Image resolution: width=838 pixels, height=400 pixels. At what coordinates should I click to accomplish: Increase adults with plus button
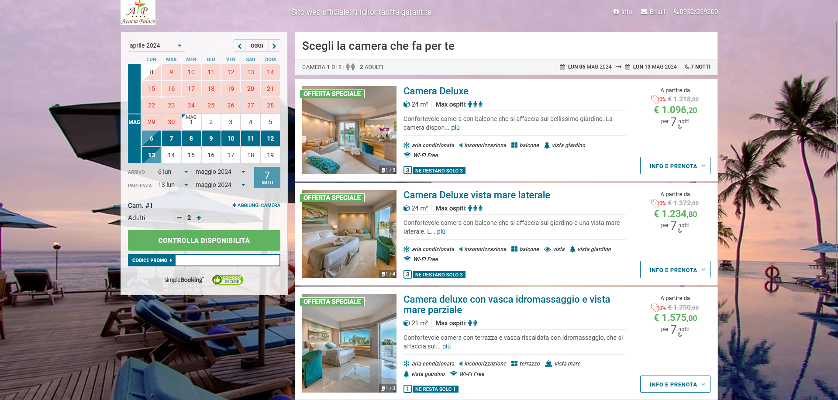click(x=199, y=218)
